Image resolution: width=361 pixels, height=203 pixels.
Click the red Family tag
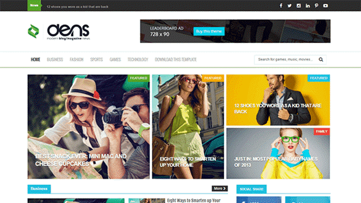click(322, 131)
